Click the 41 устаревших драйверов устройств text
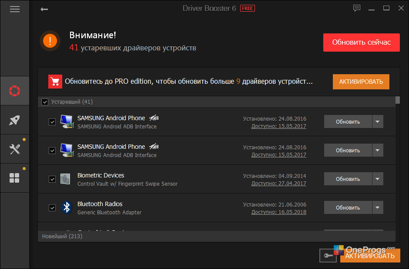 point(133,48)
